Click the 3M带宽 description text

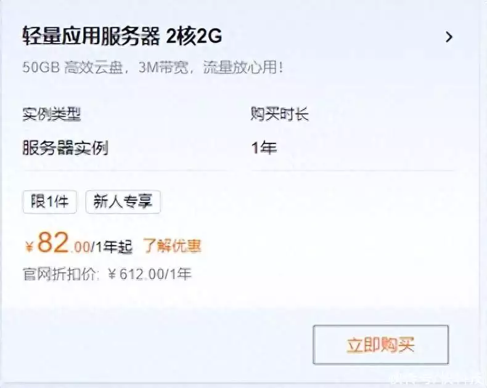(164, 67)
